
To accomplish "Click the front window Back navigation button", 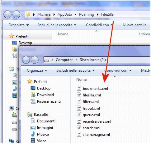I will pyautogui.click(x=26, y=60).
